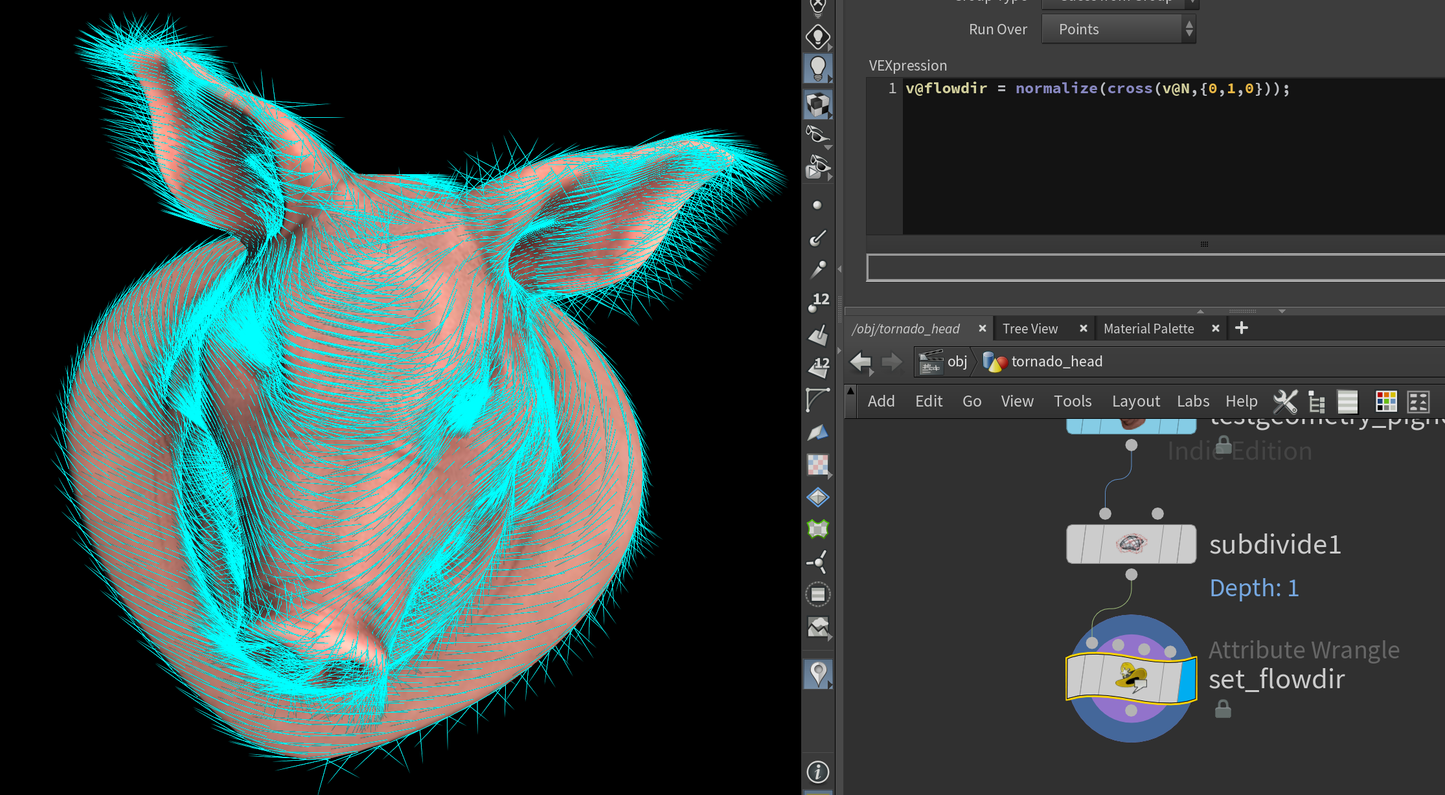
Task: Open the Layout menu
Action: click(1135, 401)
